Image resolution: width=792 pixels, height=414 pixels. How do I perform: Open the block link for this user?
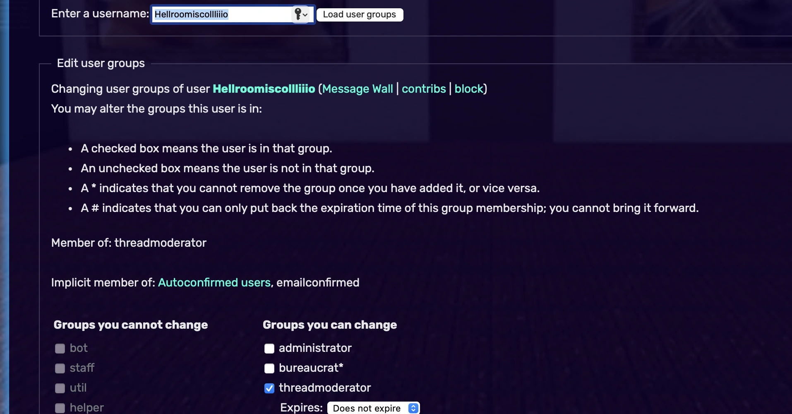469,89
